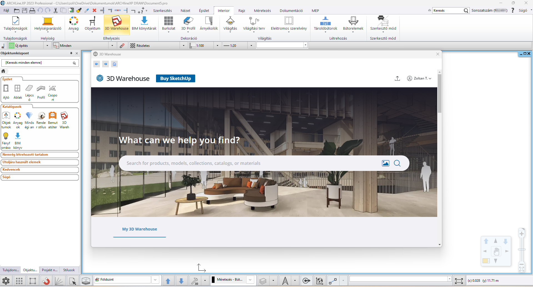Viewport: 533px width, 287px height.
Task: Choose the Árnyékolók curtain tool
Action: (209, 24)
